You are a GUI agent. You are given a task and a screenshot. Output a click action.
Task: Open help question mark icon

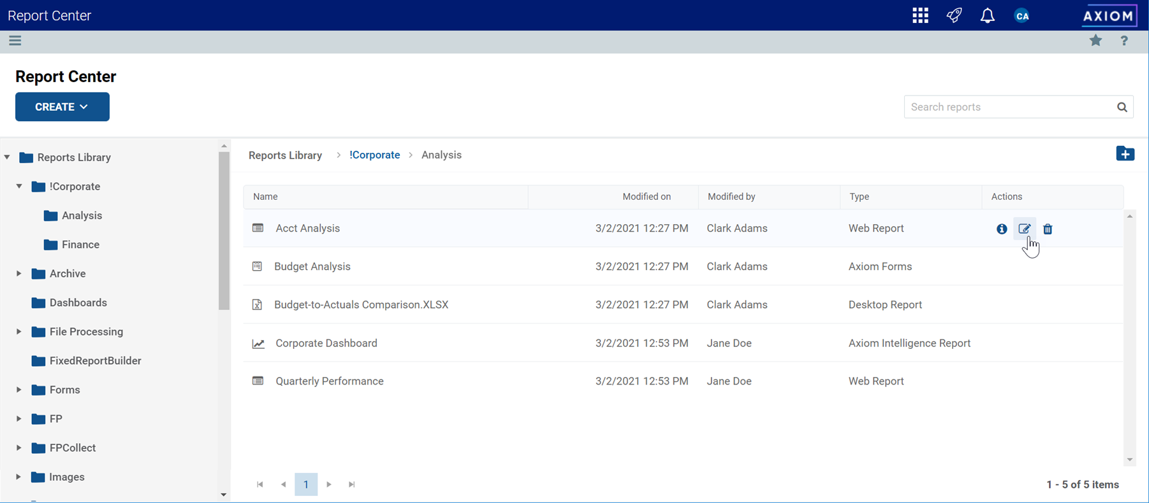click(1124, 41)
